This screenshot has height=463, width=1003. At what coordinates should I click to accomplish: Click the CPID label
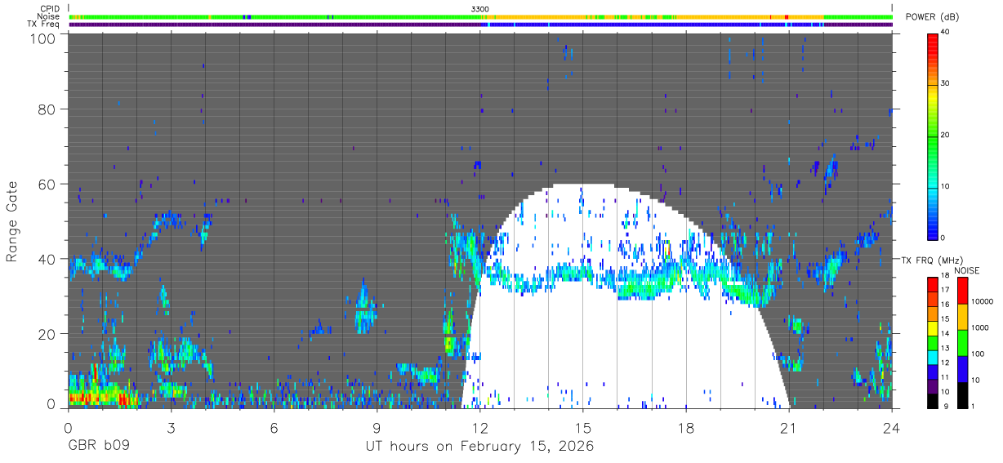coord(51,8)
